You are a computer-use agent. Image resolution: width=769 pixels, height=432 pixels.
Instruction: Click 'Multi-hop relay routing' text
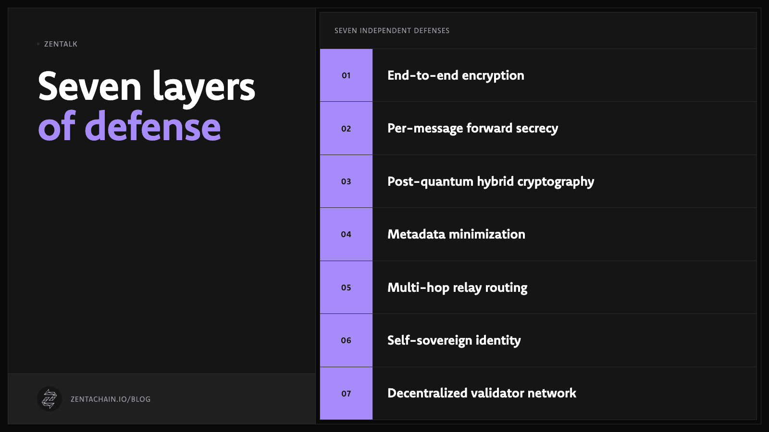[x=457, y=288]
